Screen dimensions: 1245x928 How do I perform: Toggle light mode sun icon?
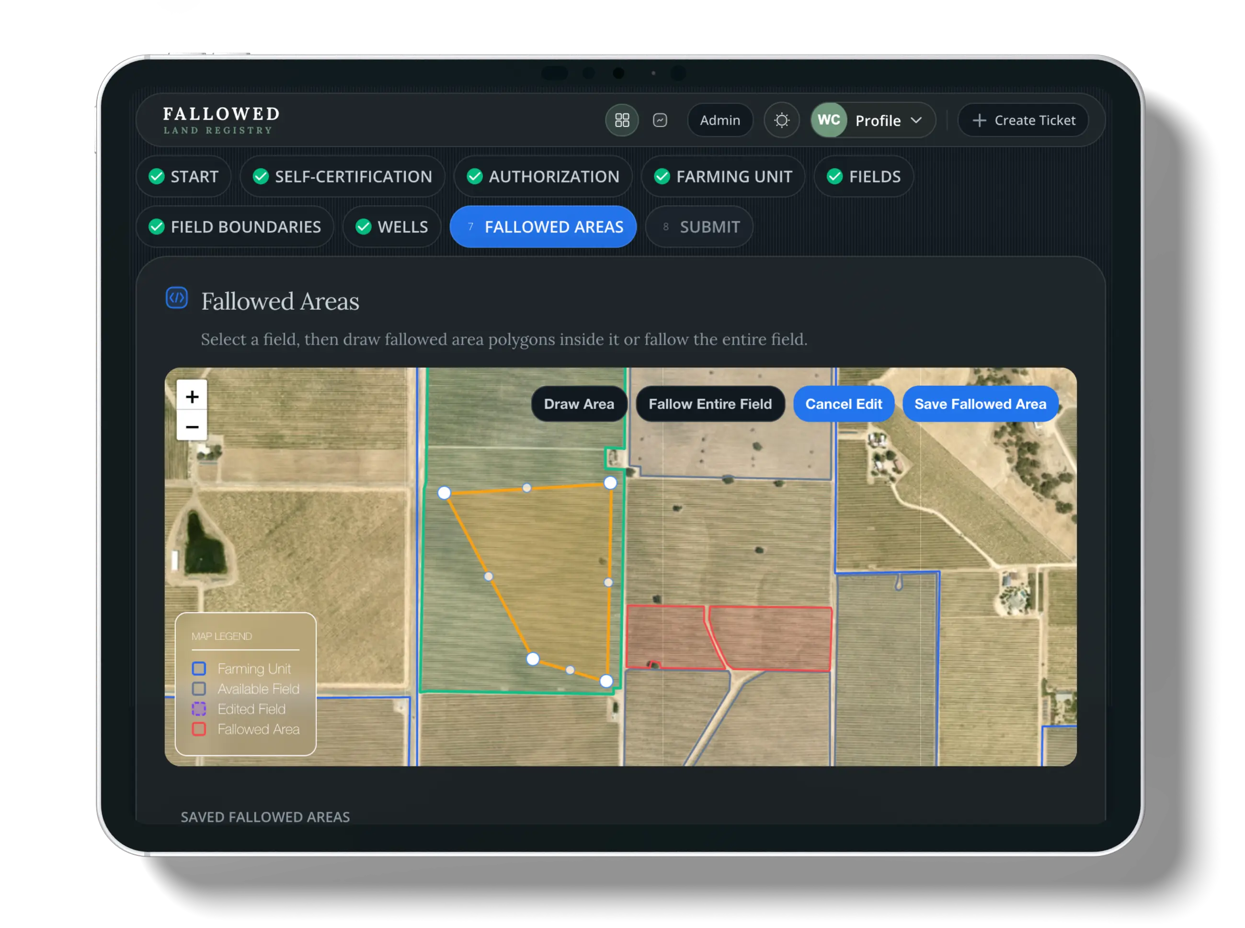[782, 120]
